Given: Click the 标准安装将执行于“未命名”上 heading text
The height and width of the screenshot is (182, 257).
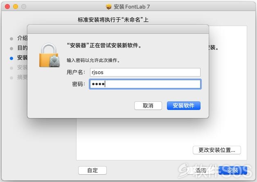Looking at the screenshot, I should point(113,20).
